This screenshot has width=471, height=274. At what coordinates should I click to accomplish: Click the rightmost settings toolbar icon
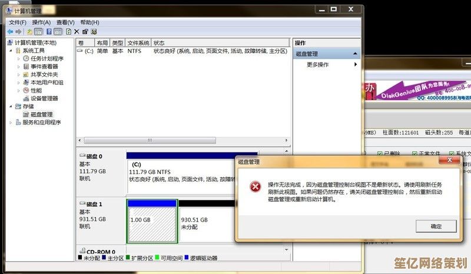[94, 32]
